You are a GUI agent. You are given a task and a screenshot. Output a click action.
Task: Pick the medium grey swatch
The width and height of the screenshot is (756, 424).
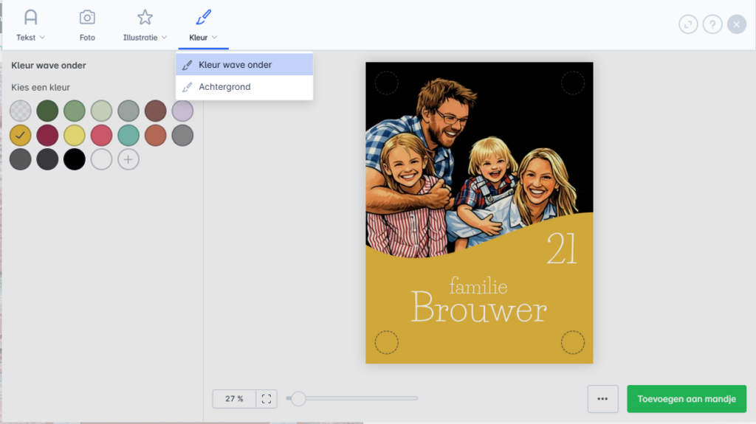tap(182, 136)
